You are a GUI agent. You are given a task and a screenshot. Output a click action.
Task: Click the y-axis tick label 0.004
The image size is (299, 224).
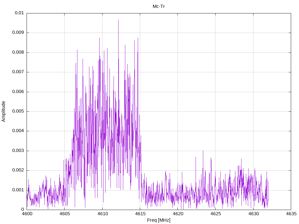pos(18,131)
